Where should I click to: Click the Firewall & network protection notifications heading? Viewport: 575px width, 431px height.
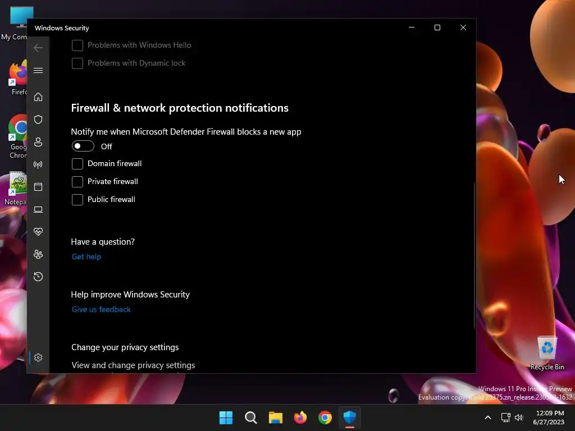(x=180, y=108)
